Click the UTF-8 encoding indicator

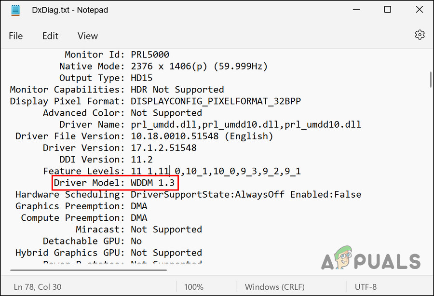point(365,287)
